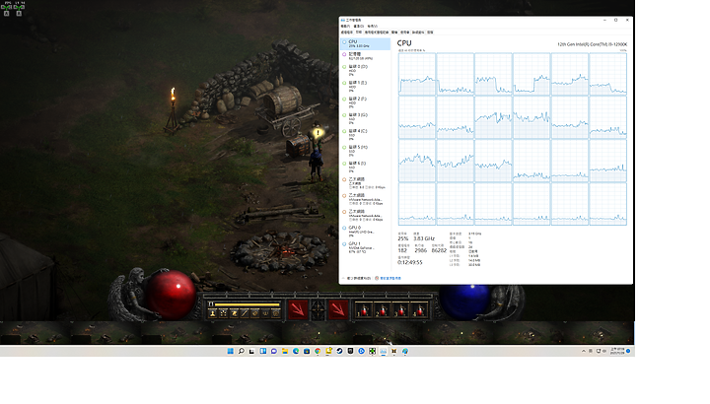The image size is (710, 404).
Task: Use the potion in belt slot 2
Action: pyautogui.click(x=383, y=310)
